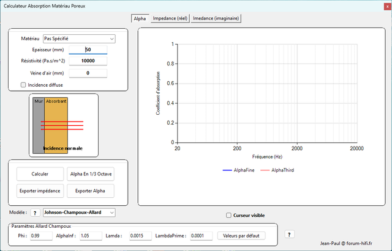This screenshot has width=392, height=251.
Task: Close the Calculateur Absorption window
Action: tap(388, 7)
